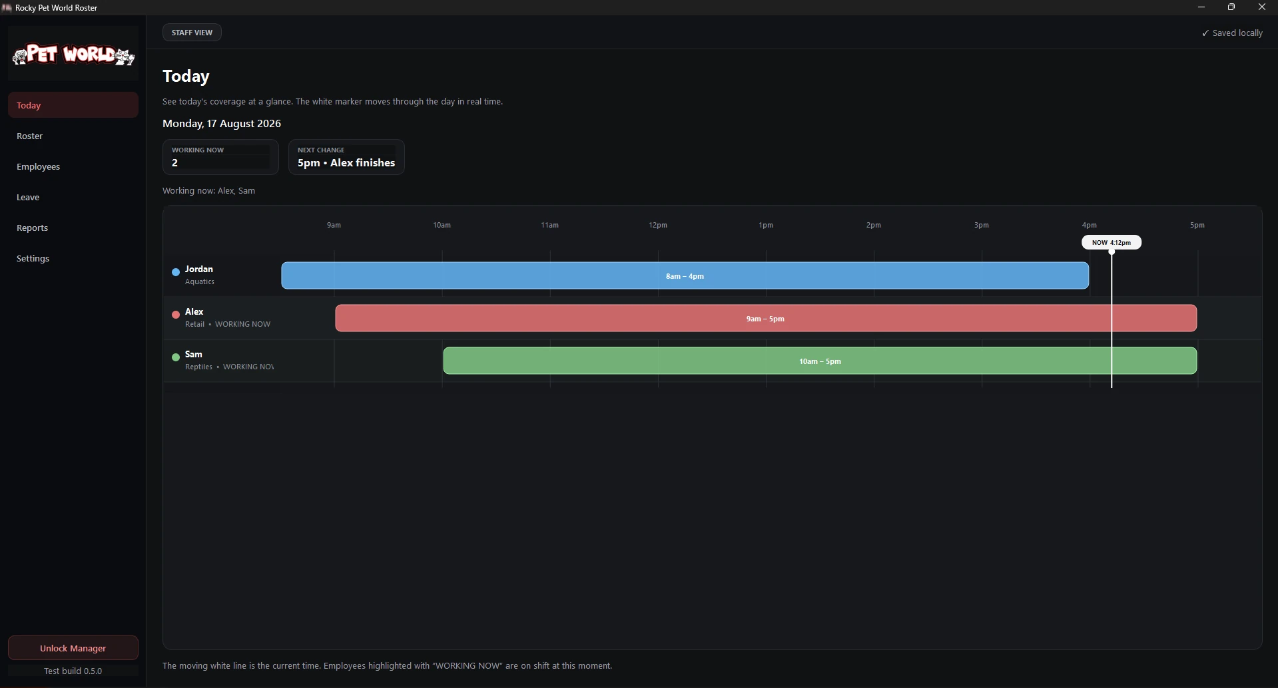Open Settings from the sidebar
The width and height of the screenshot is (1278, 688).
click(73, 258)
